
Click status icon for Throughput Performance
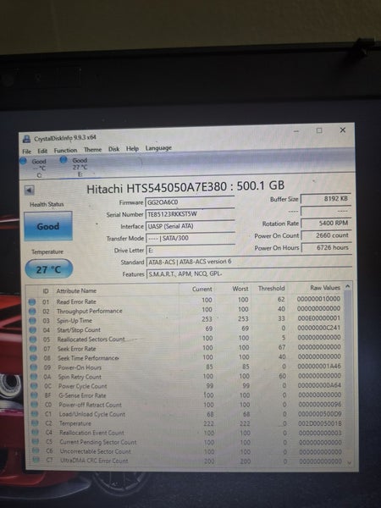[32, 312]
